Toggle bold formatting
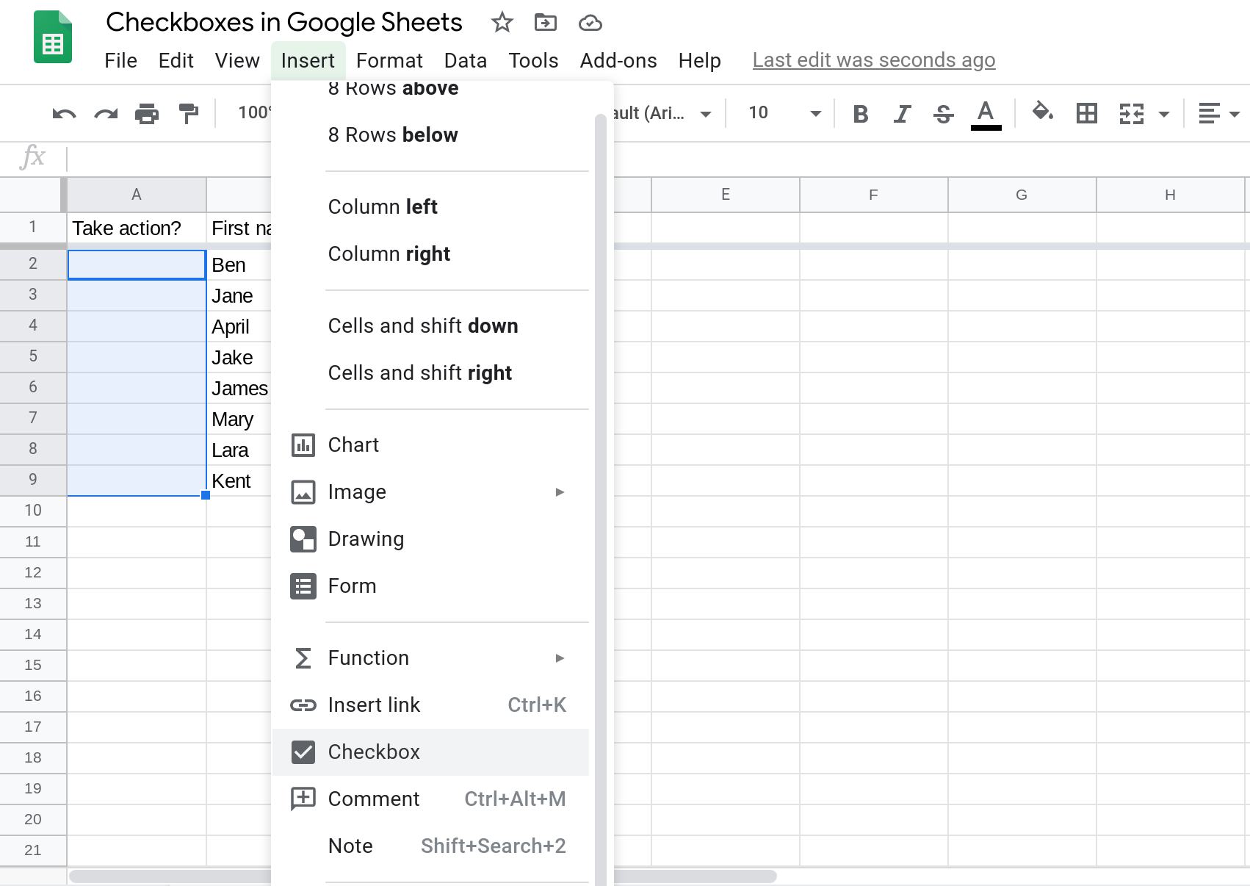 coord(861,114)
